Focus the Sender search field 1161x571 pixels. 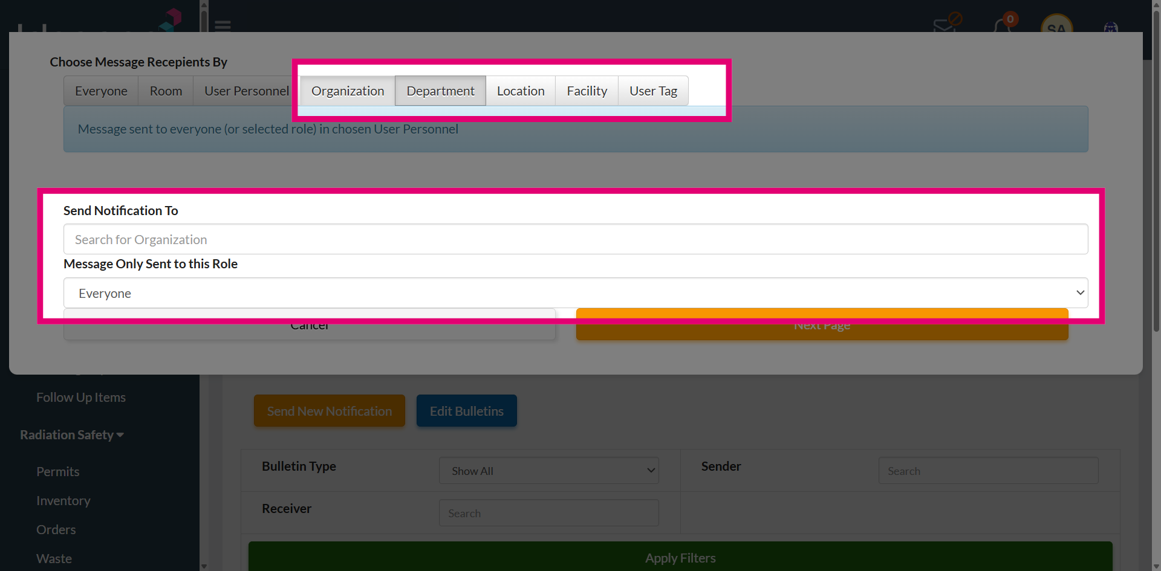click(x=989, y=471)
